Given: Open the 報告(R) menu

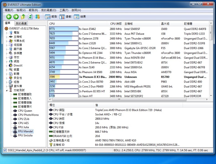Looking at the screenshot, I should tap(33, 10).
